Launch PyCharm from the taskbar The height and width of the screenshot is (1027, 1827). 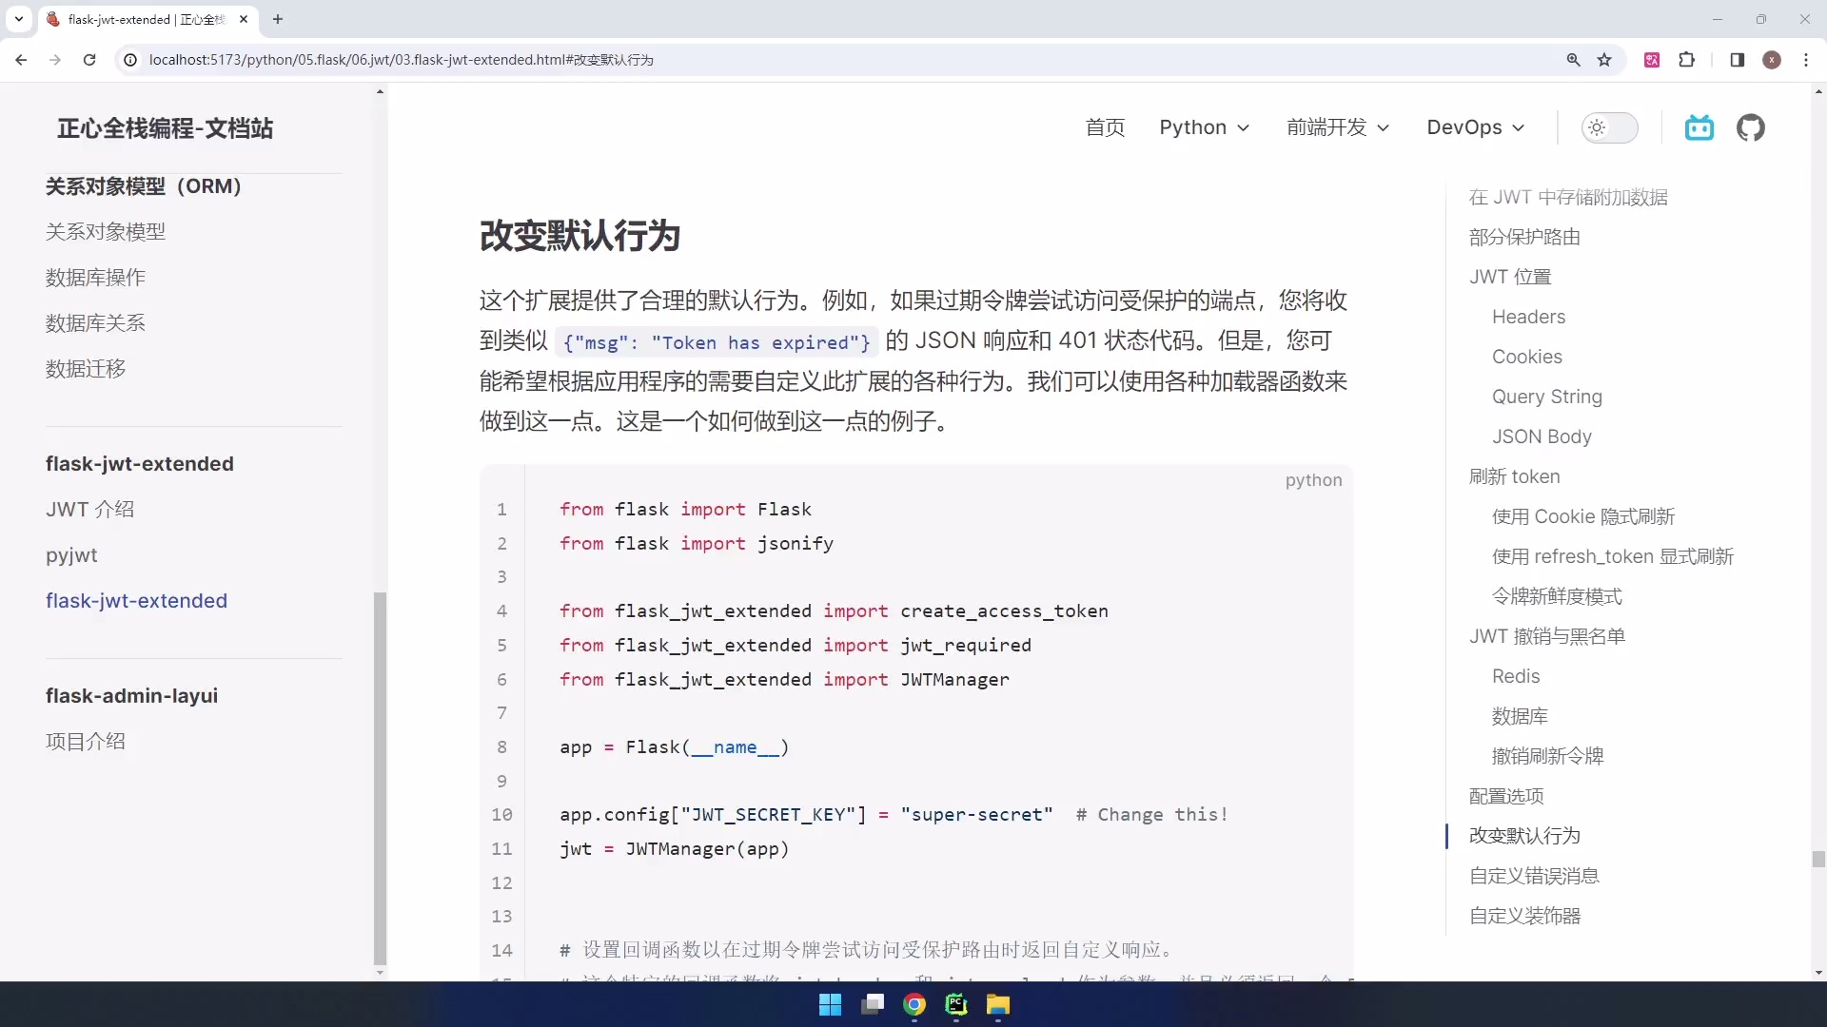pos(955,1005)
